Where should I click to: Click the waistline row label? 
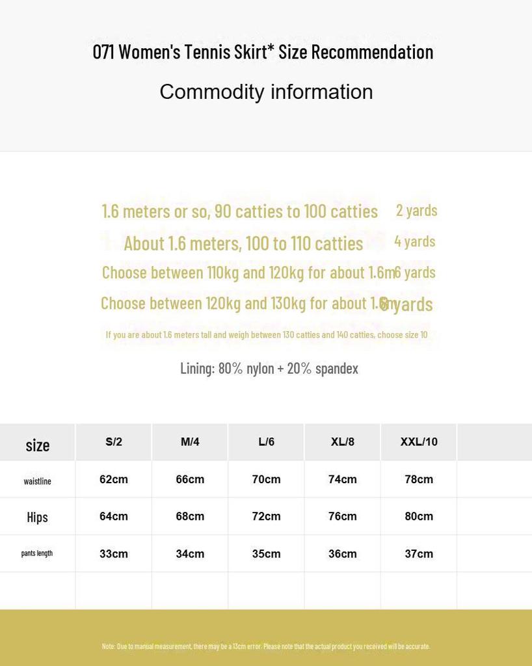coord(37,481)
